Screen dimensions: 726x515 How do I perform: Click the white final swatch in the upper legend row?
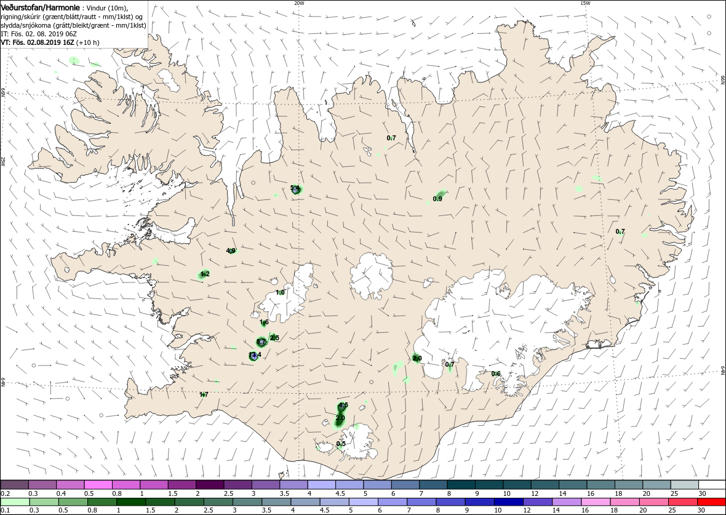tap(712, 485)
